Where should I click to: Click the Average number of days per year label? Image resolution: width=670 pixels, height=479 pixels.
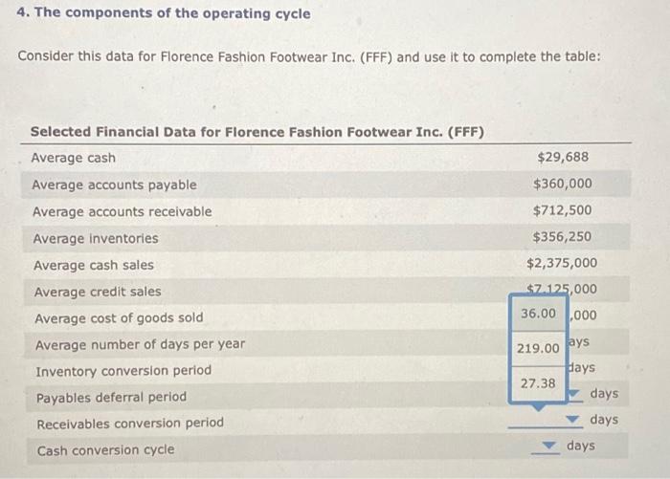click(x=140, y=344)
